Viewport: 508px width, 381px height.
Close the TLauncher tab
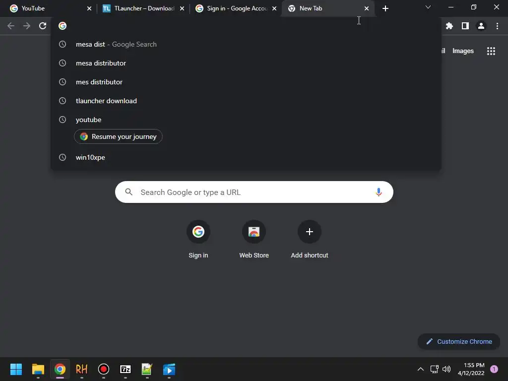click(182, 8)
